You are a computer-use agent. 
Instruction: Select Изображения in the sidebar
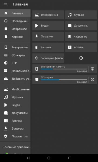pos(15,89)
